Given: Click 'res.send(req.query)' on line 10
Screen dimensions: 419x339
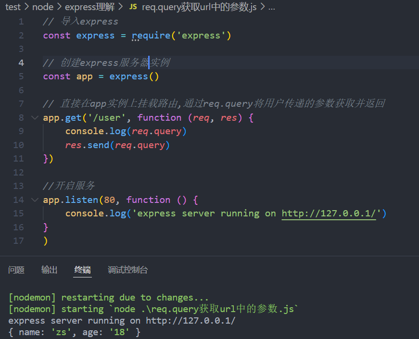Looking at the screenshot, I should click(x=117, y=145).
